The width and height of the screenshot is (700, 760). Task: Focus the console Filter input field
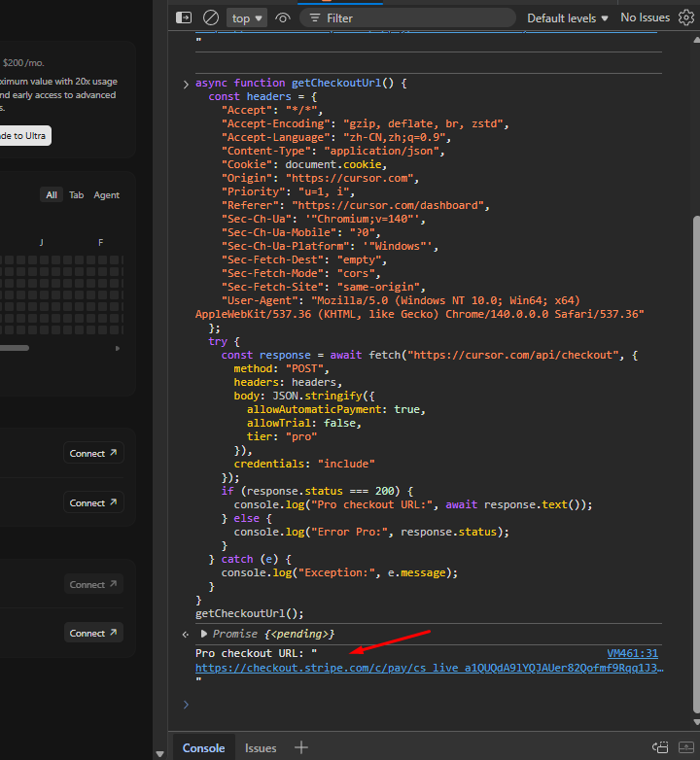coord(407,18)
